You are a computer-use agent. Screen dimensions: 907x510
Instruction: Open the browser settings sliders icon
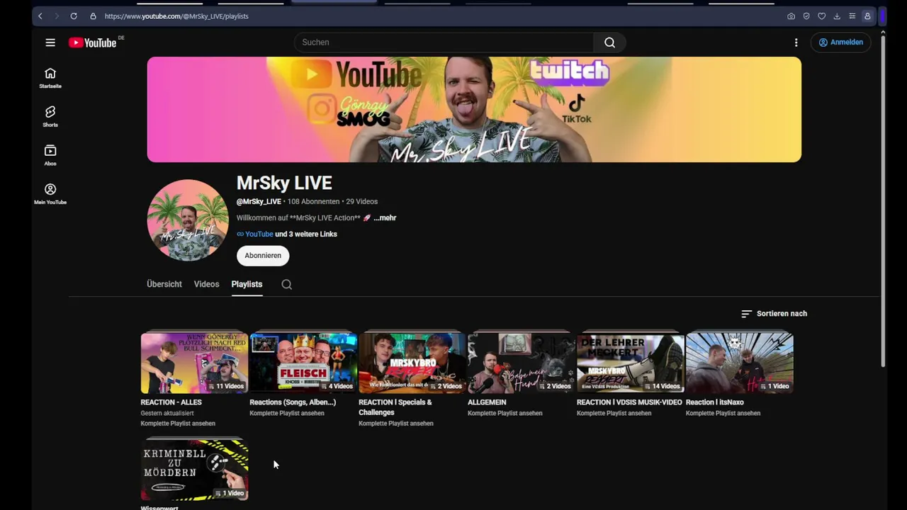coord(852,16)
